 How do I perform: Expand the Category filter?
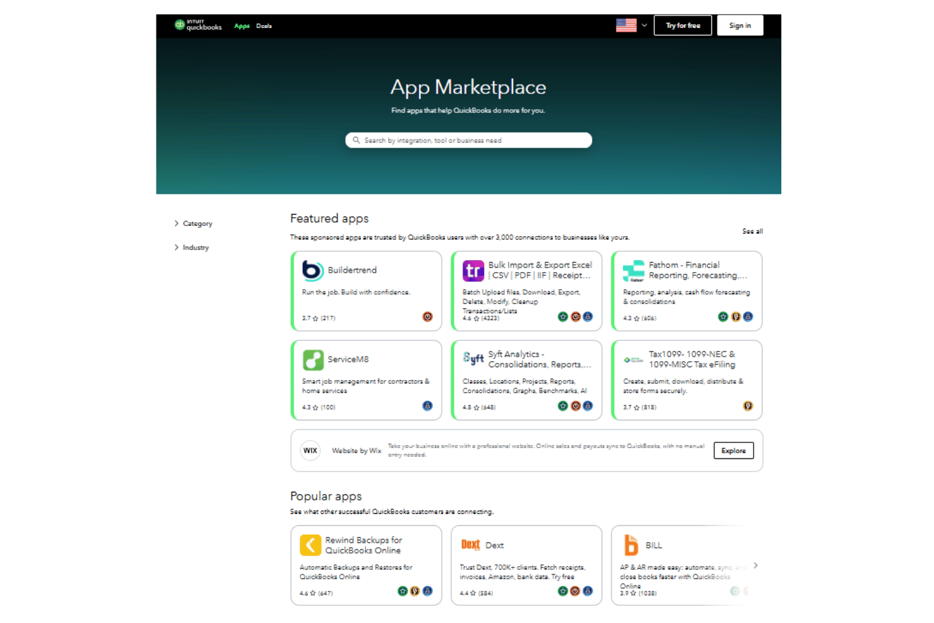click(193, 223)
